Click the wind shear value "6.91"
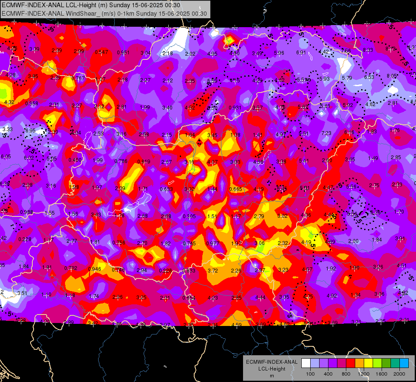The height and width of the screenshot is (382, 416). 301,53
